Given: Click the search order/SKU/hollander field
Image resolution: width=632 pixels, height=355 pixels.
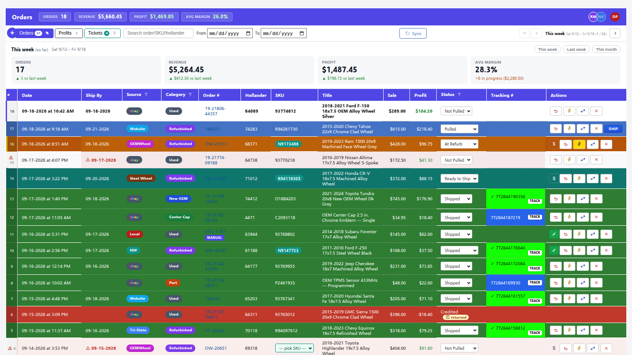Looking at the screenshot, I should click(x=158, y=33).
